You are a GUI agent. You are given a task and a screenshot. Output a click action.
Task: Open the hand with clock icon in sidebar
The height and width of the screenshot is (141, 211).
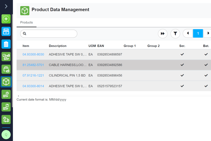[x=6, y=94]
